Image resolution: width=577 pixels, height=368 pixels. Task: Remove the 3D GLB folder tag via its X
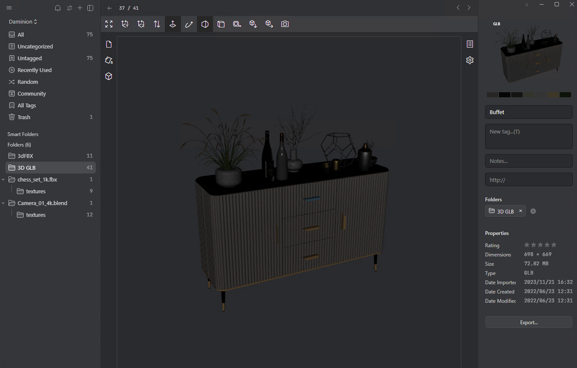pos(520,211)
